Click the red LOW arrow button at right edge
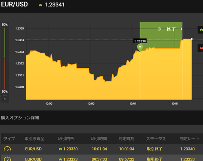The image size is (203, 161). (200, 48)
